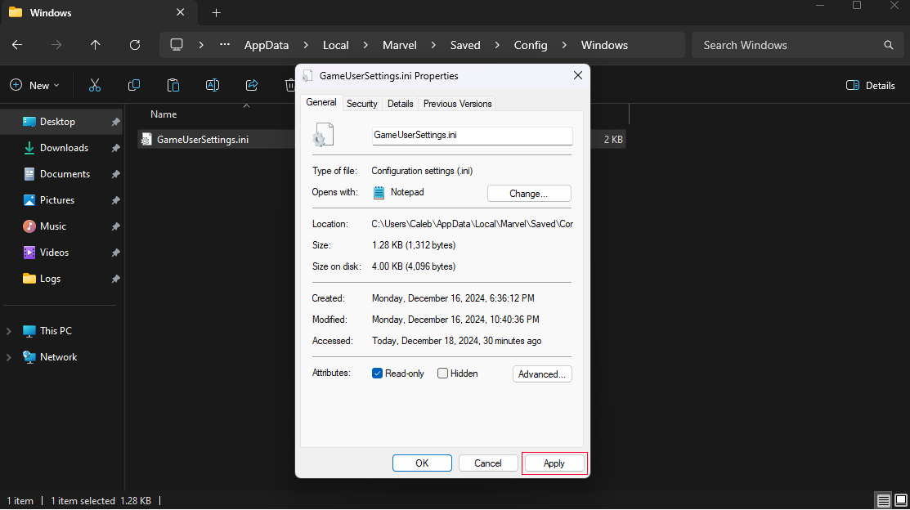Click the Rename toolbar icon
This screenshot has height=510, width=910.
pyautogui.click(x=213, y=85)
